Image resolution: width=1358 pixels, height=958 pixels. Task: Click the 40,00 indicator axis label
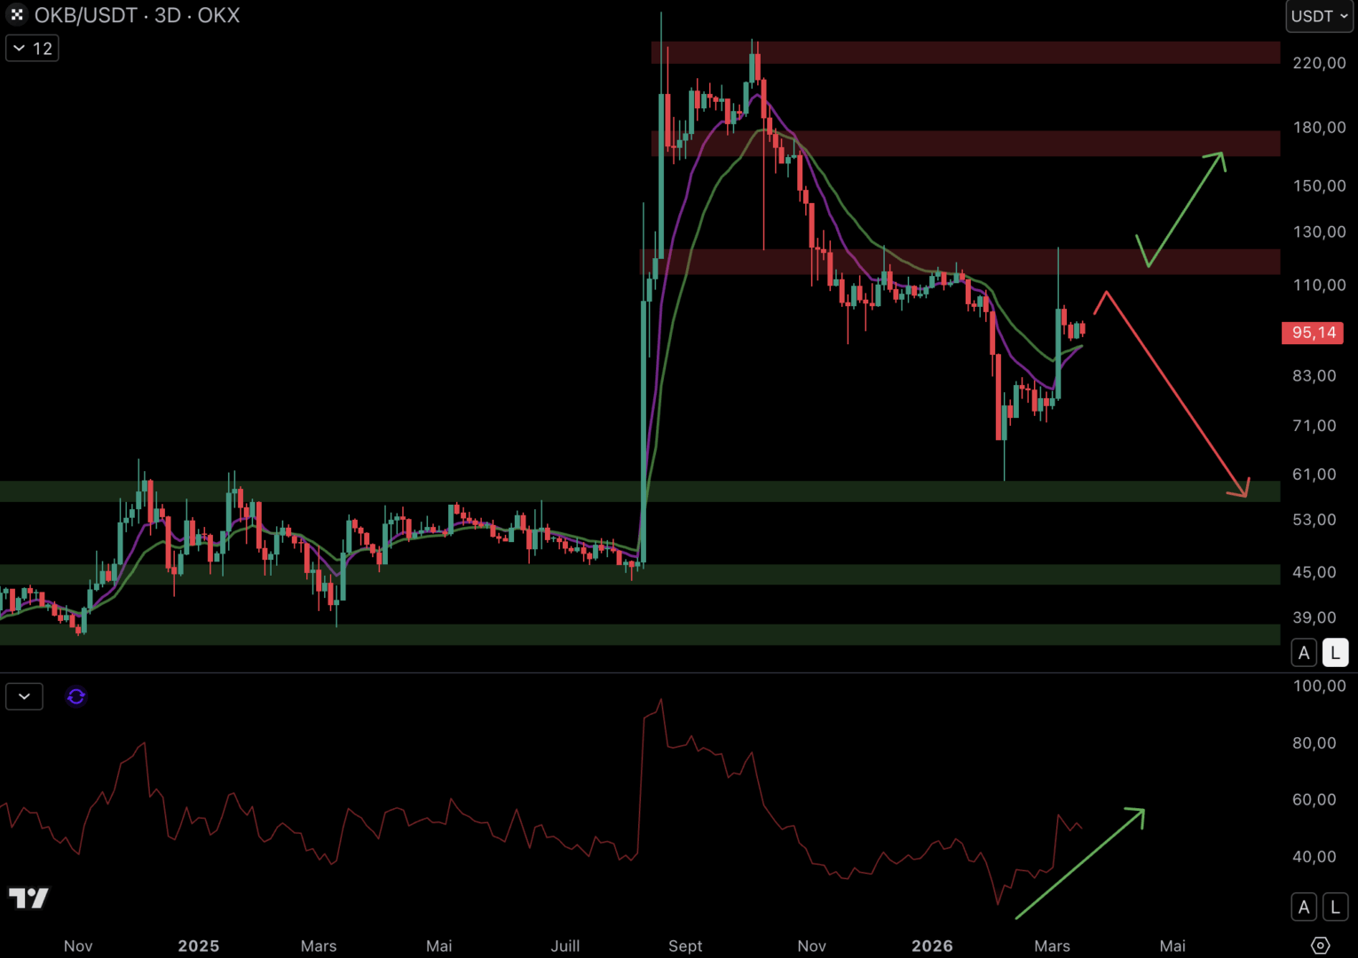pyautogui.click(x=1315, y=857)
